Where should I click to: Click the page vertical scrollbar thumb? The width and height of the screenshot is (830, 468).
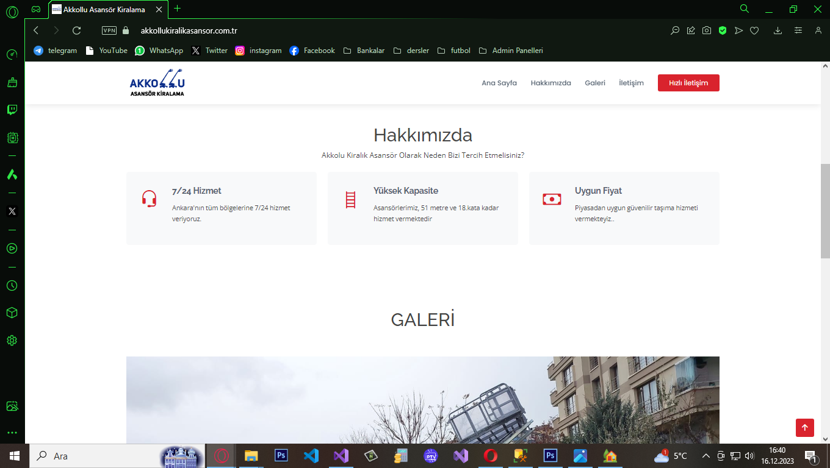tap(825, 210)
